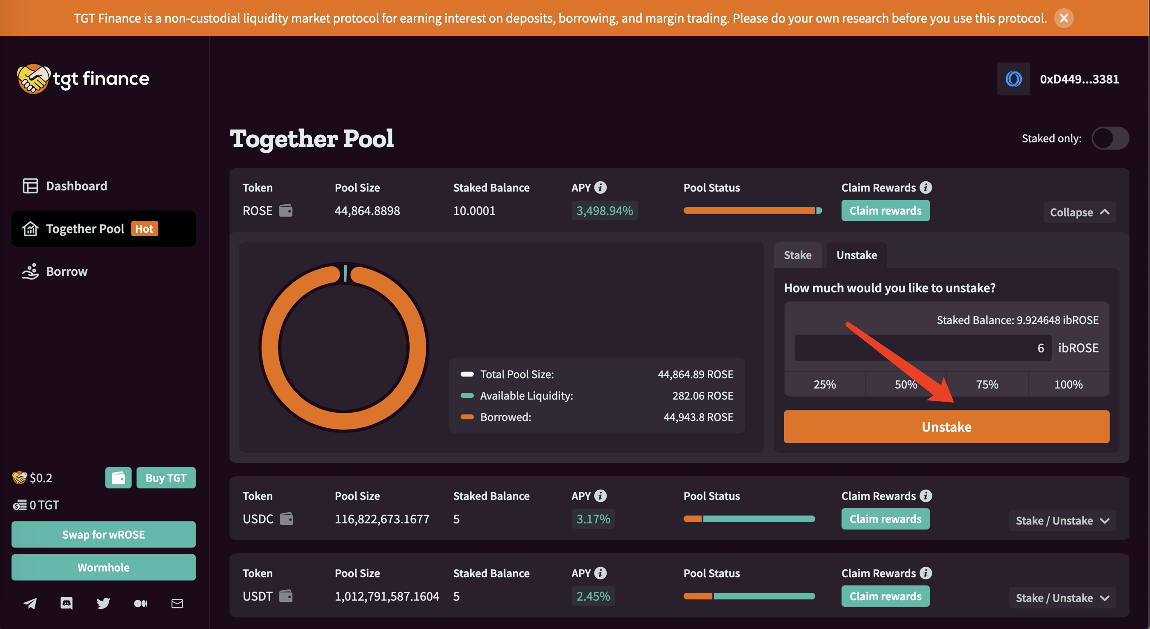Open Medium social icon link

[140, 603]
